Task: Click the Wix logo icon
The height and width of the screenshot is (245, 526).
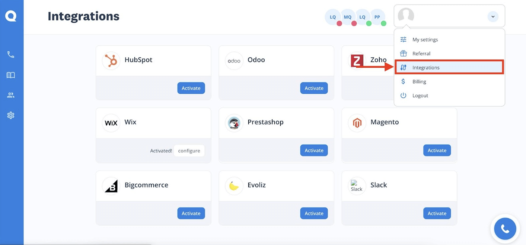Action: click(x=111, y=123)
